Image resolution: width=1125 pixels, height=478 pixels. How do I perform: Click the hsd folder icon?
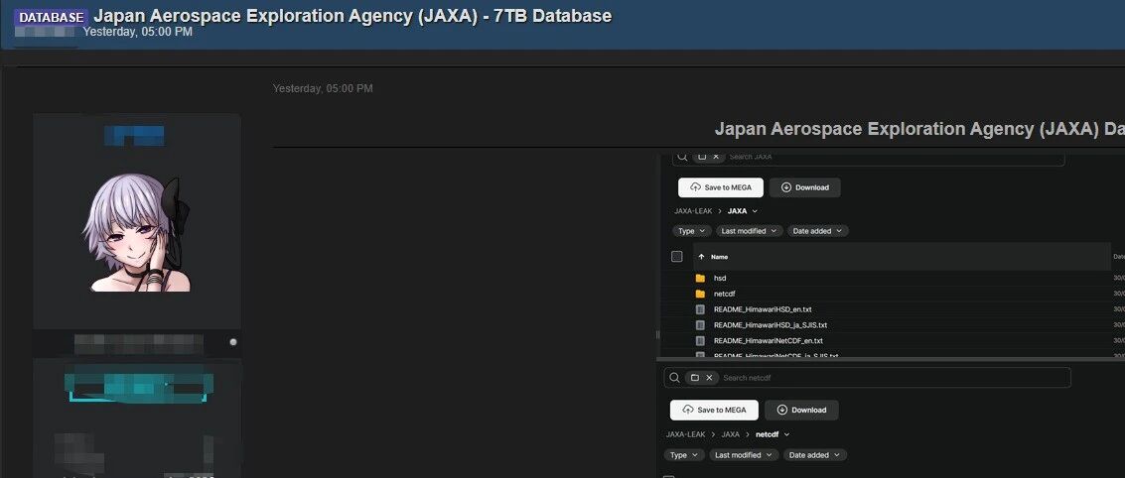700,278
